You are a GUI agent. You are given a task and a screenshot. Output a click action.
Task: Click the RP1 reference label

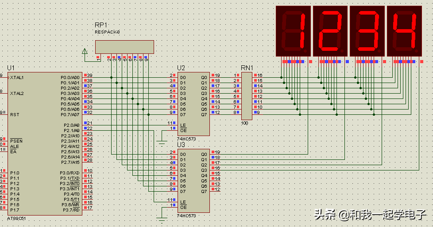(x=101, y=25)
